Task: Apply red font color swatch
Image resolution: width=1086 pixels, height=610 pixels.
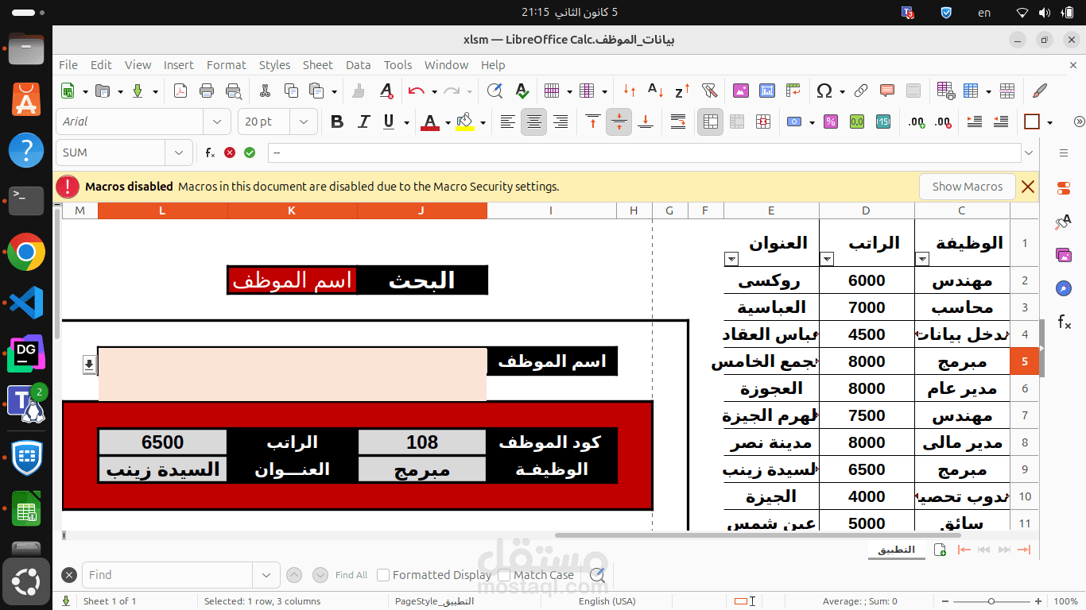Action: [430, 122]
